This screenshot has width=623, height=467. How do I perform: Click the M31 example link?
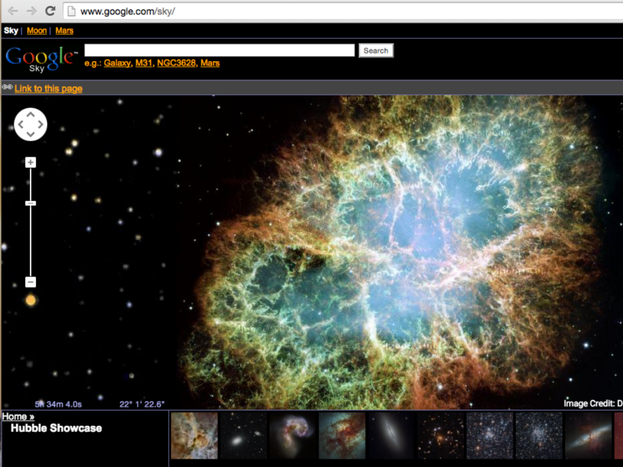(144, 63)
